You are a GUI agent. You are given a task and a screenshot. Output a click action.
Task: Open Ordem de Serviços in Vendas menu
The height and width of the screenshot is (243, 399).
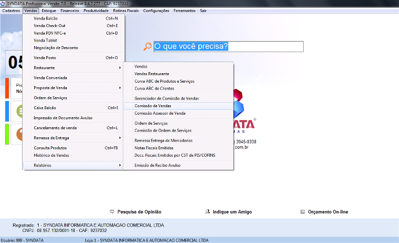point(73,98)
